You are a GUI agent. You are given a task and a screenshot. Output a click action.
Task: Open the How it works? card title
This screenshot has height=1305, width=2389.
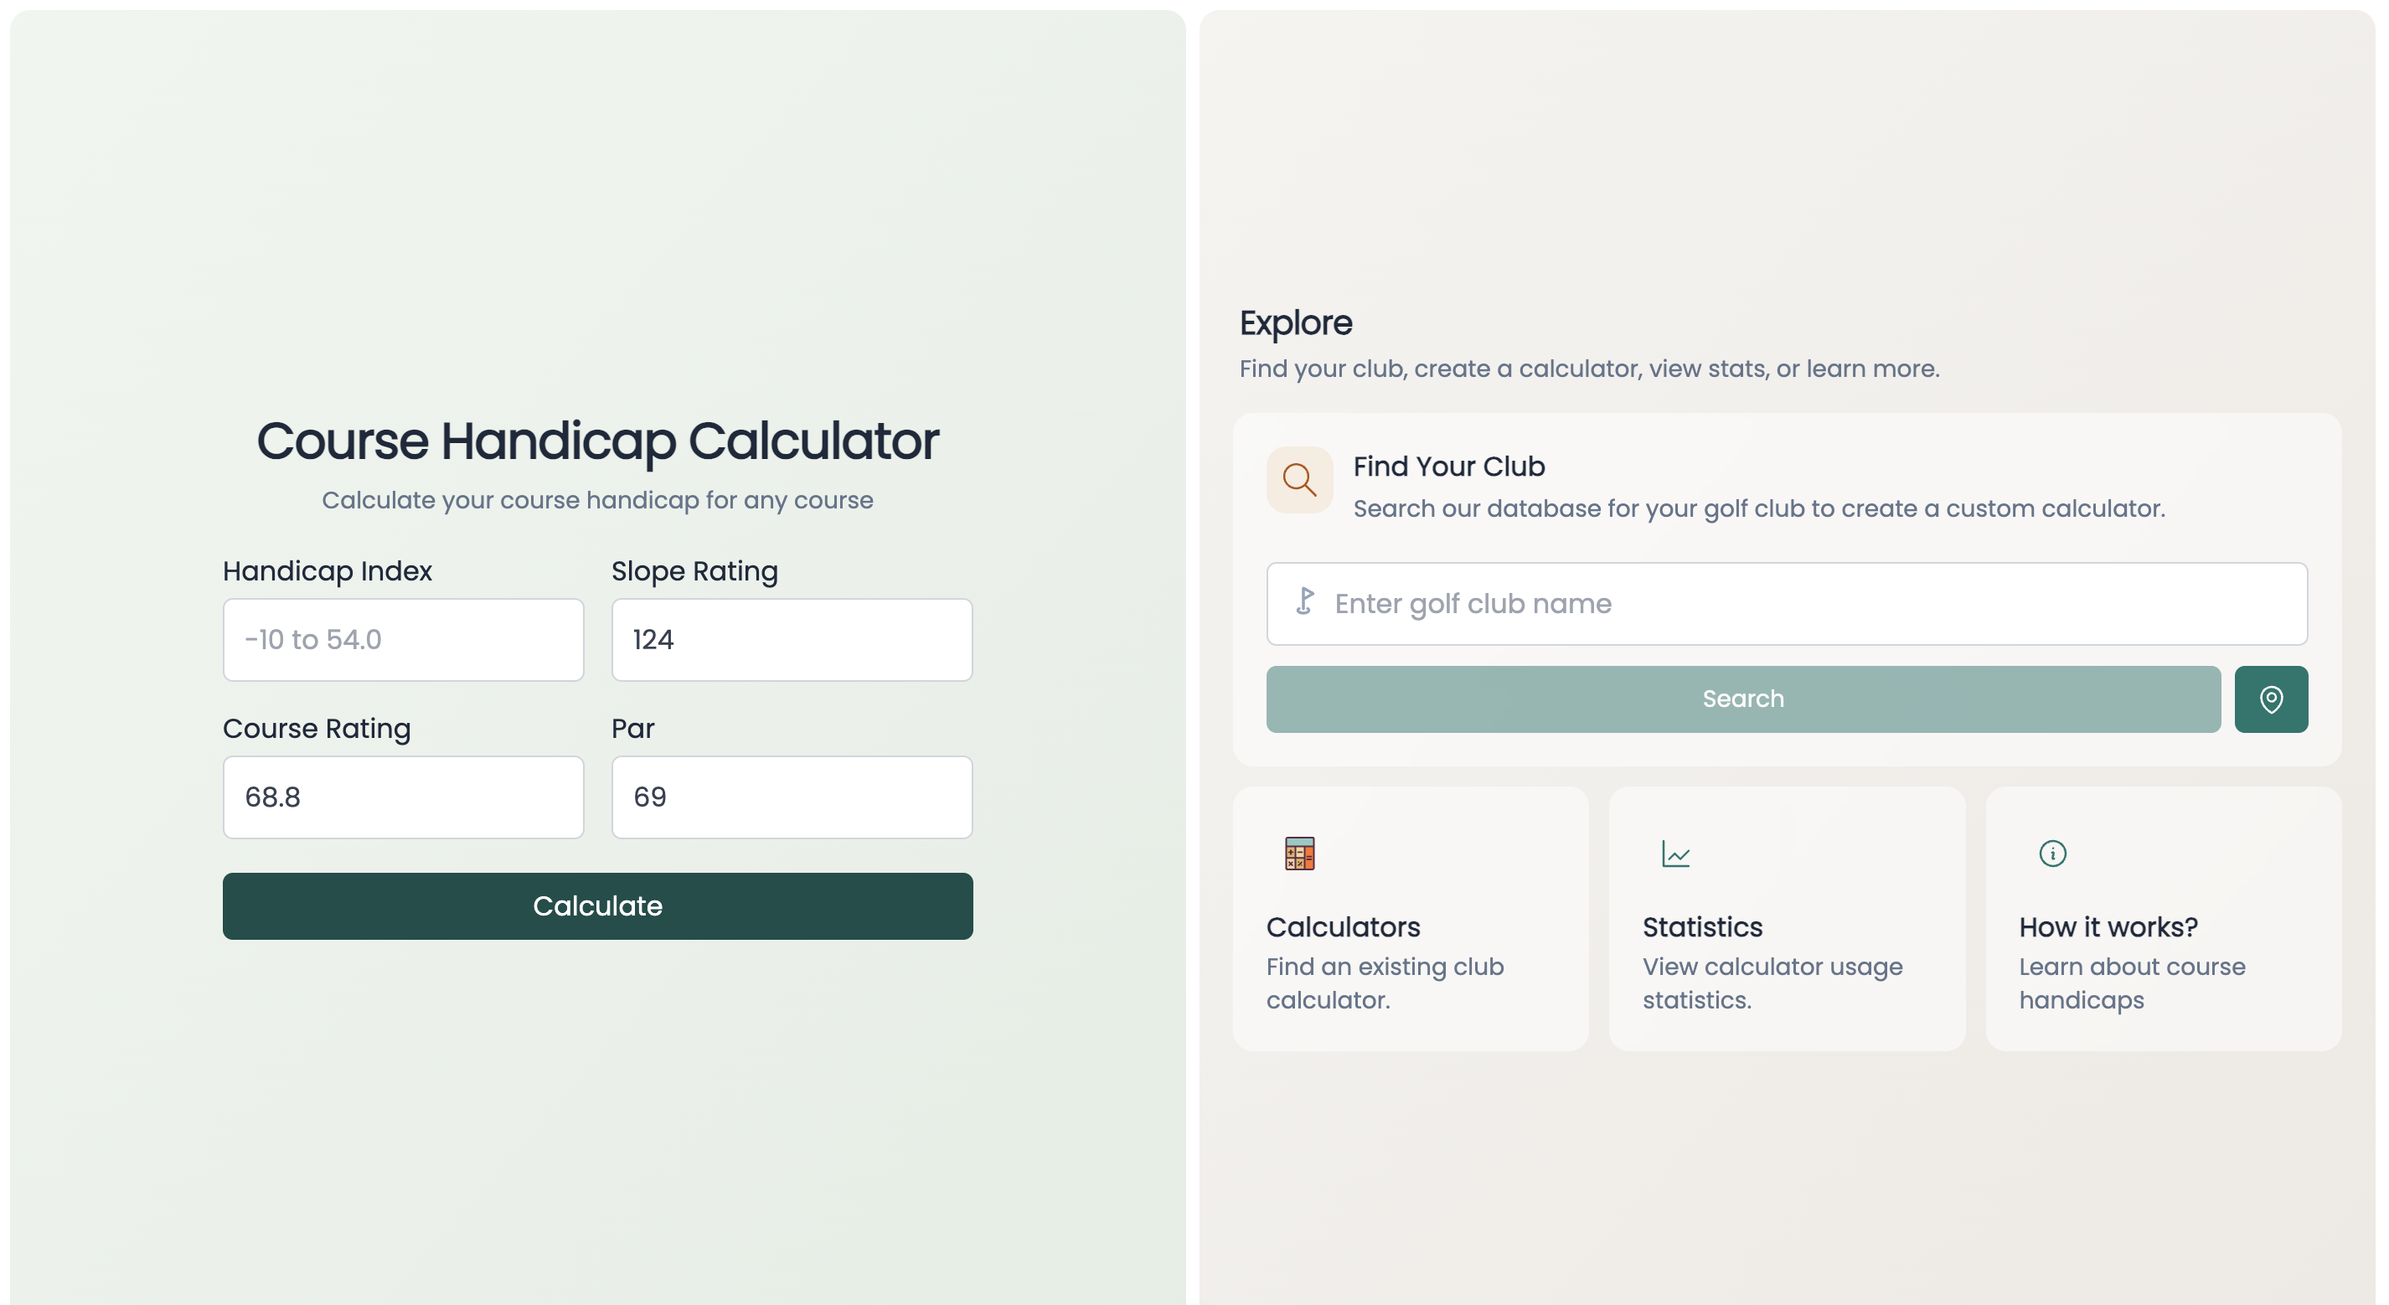2108,926
